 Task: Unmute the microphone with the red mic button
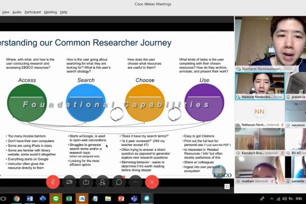53,182
